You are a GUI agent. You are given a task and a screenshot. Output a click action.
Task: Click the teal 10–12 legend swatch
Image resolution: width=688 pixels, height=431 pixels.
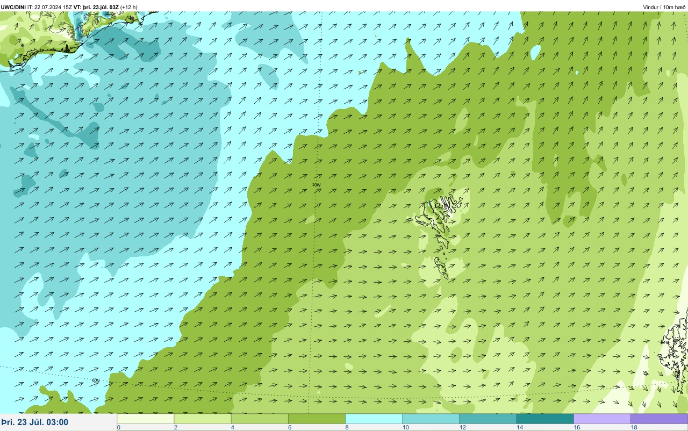tap(431, 419)
